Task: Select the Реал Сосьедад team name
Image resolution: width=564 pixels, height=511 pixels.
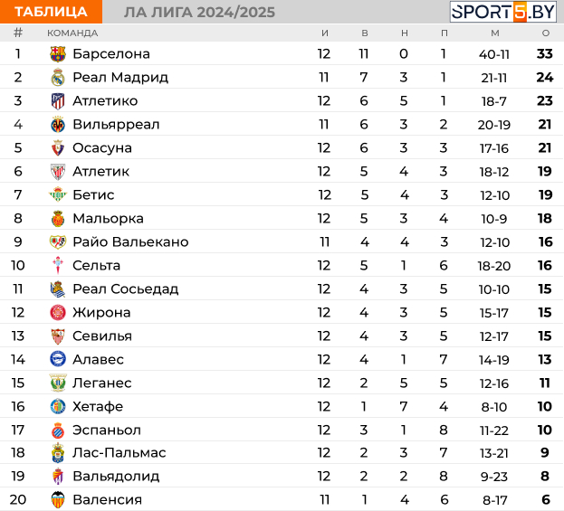Action: 126,289
